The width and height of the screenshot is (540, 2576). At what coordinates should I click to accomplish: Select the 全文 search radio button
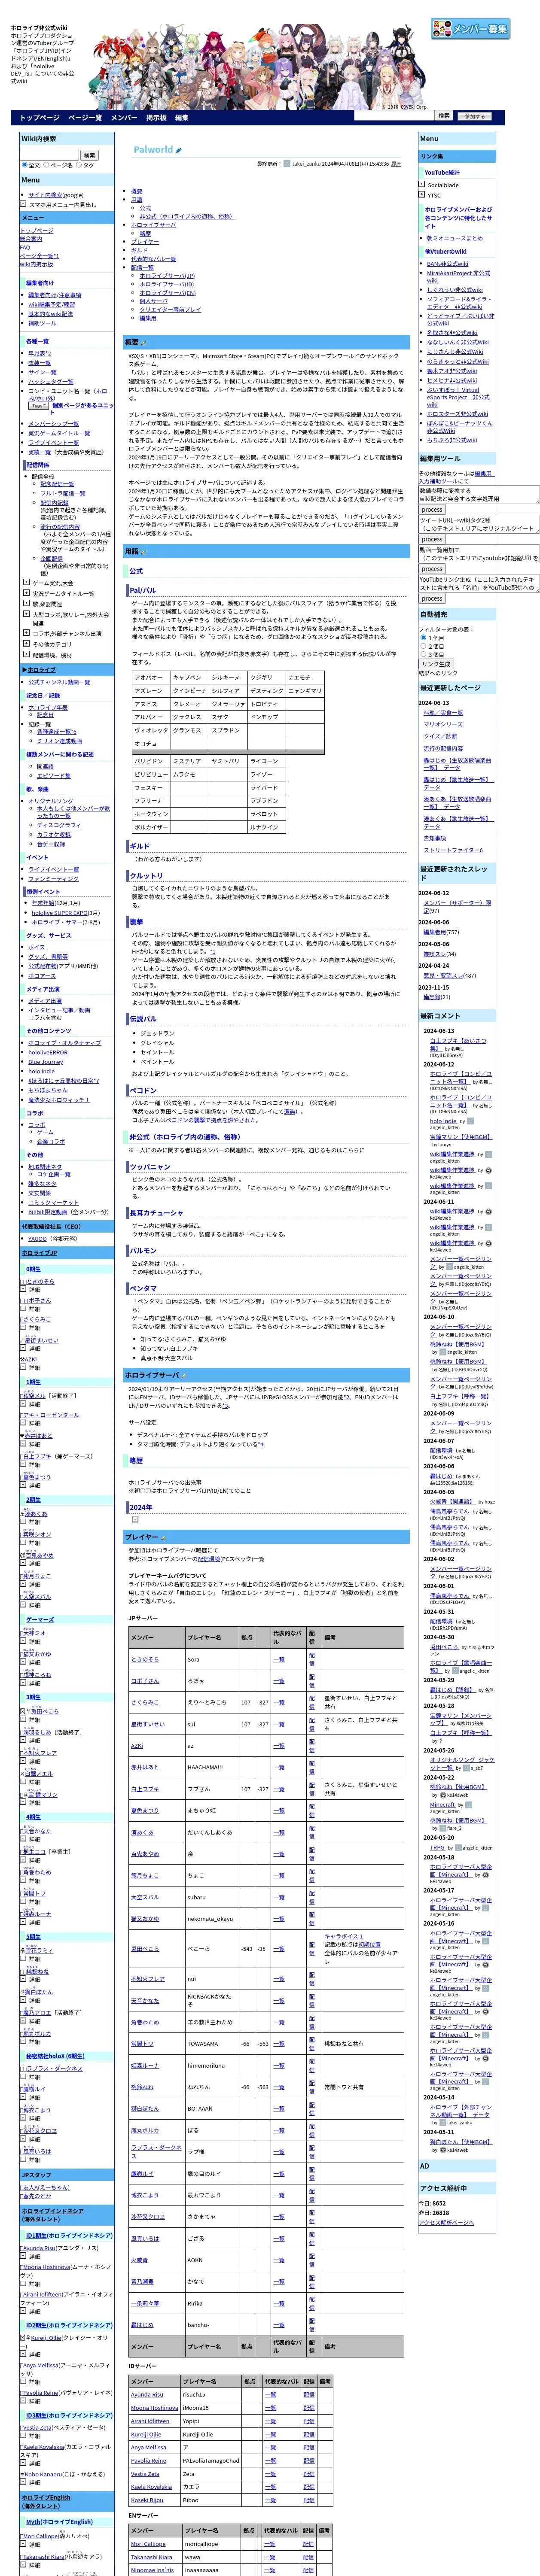coord(24,165)
